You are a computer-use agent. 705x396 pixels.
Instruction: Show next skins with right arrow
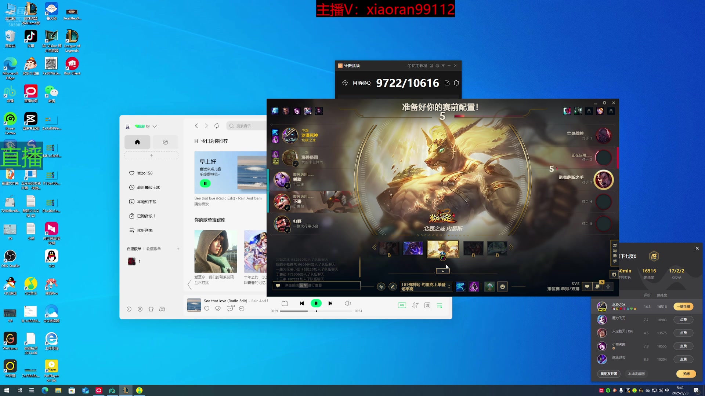coord(511,247)
